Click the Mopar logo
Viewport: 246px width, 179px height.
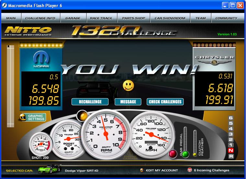(x=41, y=59)
